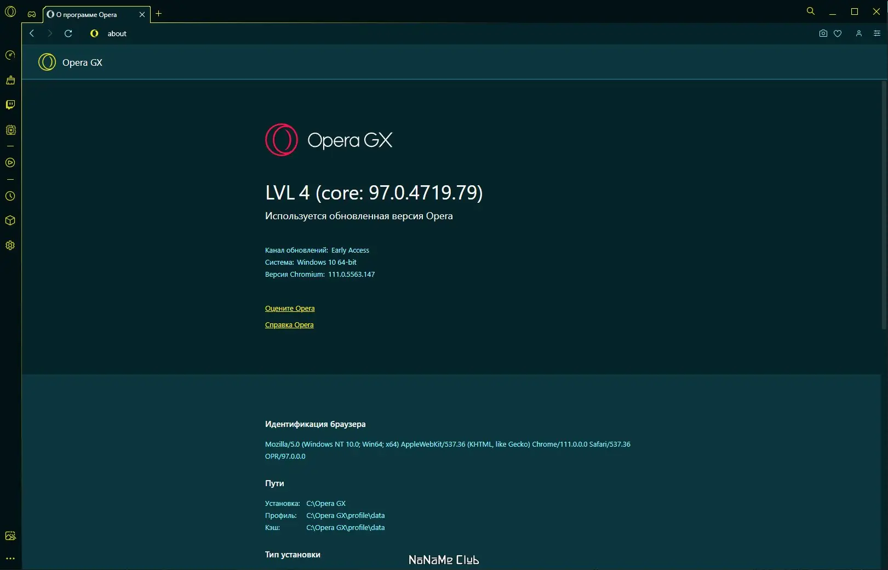Image resolution: width=888 pixels, height=570 pixels.
Task: Close the "О программе Opera" tab
Action: point(142,15)
